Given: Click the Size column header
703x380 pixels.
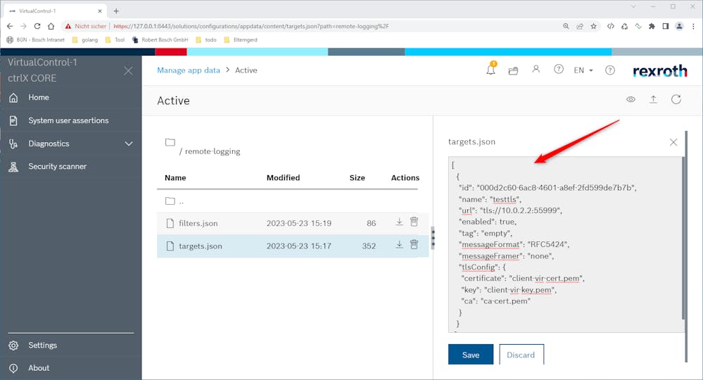Looking at the screenshot, I should pyautogui.click(x=357, y=177).
